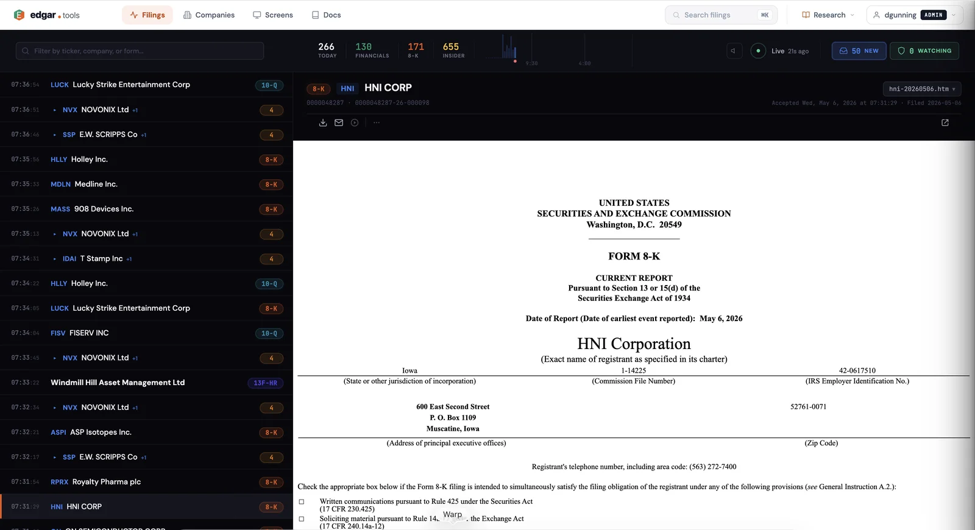Screen dimensions: 975x530
Task: Open filing in new window icon
Action: (945, 122)
